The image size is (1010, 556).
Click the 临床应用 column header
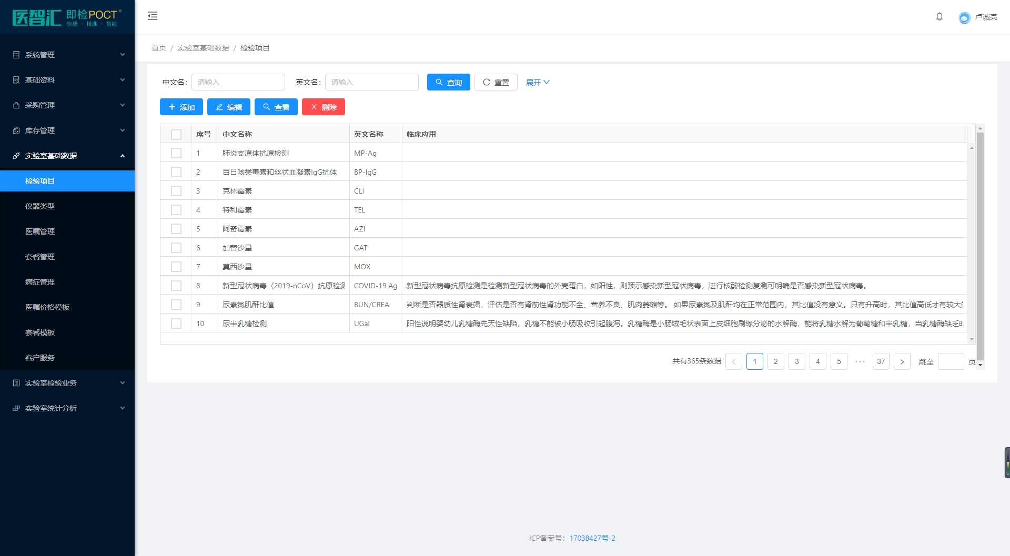click(x=685, y=134)
